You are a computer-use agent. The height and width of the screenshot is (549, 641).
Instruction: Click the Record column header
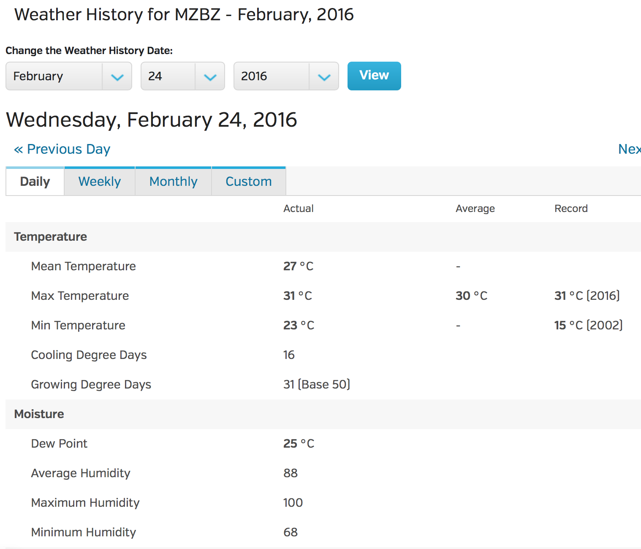coord(571,209)
